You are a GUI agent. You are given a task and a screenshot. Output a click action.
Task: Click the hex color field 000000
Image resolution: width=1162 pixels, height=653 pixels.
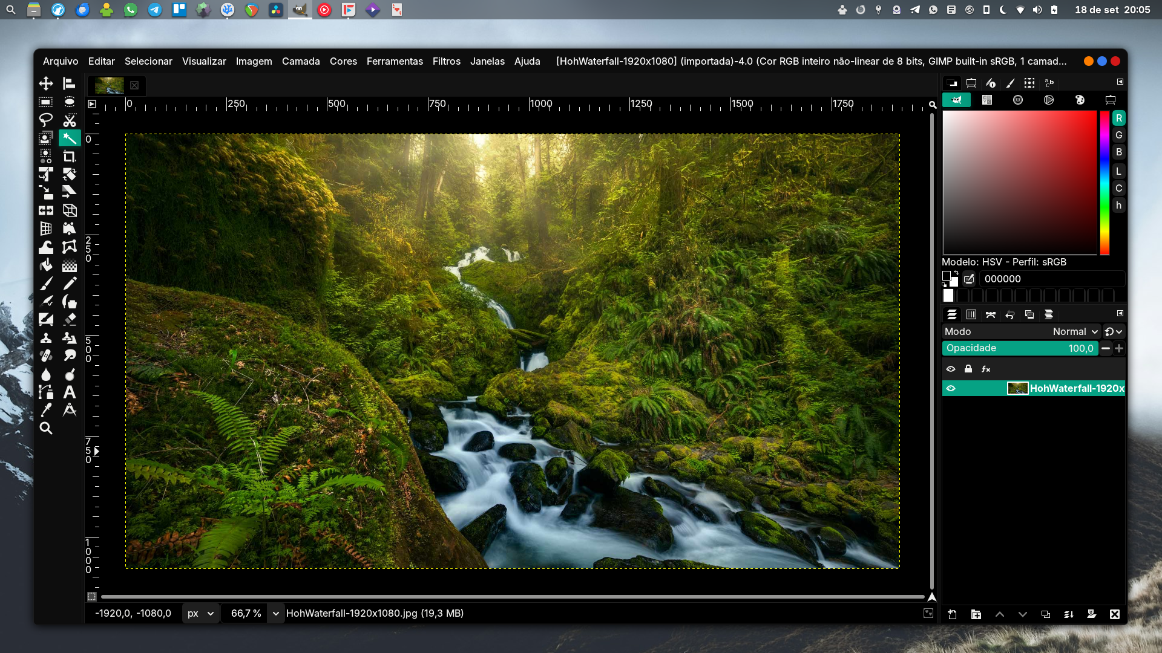1051,279
